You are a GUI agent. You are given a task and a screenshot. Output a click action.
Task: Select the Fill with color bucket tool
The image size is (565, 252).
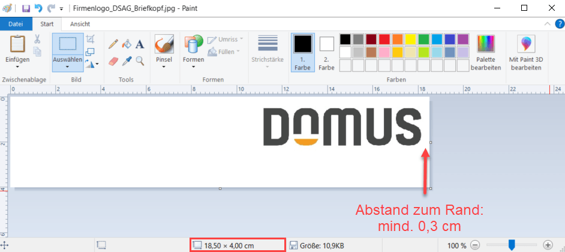[127, 44]
